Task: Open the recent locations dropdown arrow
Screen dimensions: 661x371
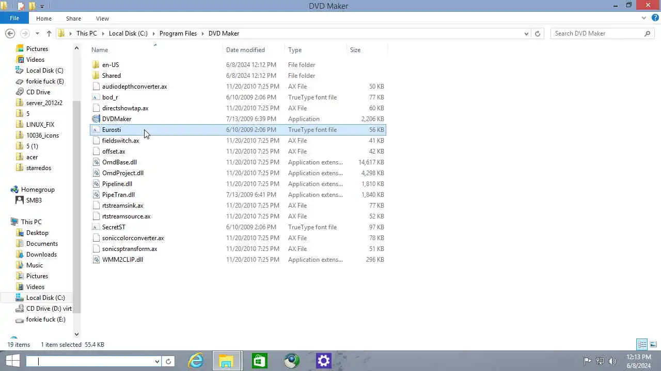Action: pyautogui.click(x=37, y=33)
